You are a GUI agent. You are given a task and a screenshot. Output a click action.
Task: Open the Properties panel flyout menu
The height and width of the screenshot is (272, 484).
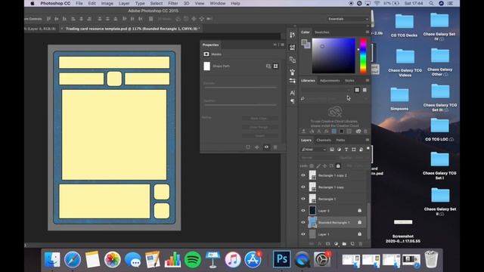coord(282,45)
